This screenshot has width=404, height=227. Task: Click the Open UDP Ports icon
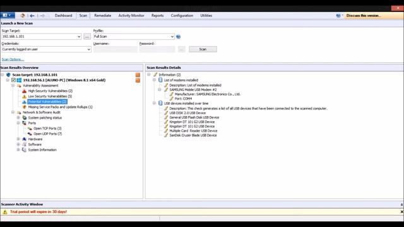tap(30, 134)
